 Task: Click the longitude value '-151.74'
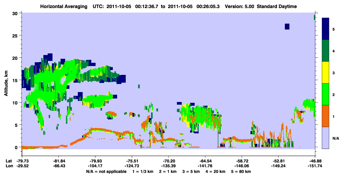pyautogui.click(x=315, y=166)
